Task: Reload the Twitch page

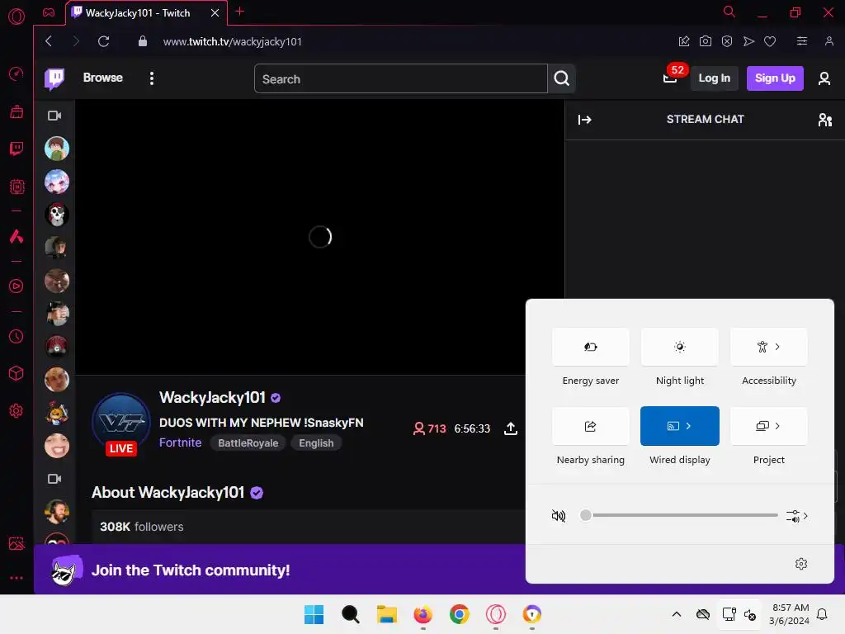Action: click(x=103, y=41)
